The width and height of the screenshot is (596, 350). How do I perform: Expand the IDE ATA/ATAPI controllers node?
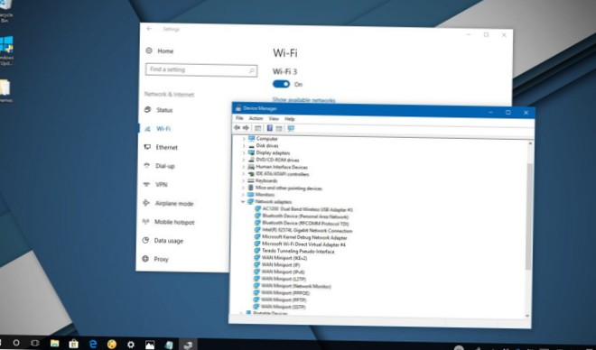(244, 174)
